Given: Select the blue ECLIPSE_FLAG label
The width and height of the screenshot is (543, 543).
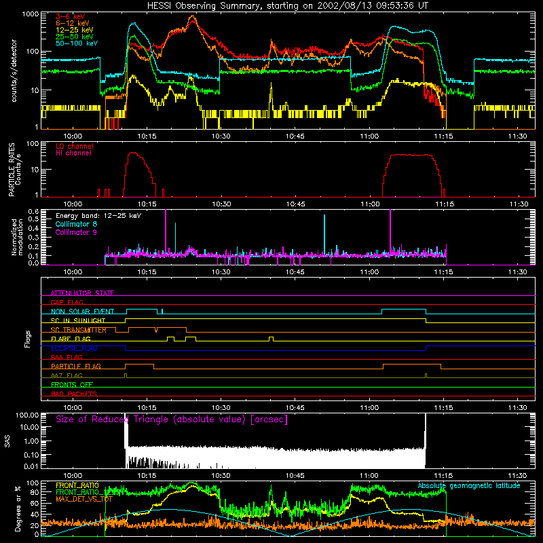Looking at the screenshot, I should [74, 348].
